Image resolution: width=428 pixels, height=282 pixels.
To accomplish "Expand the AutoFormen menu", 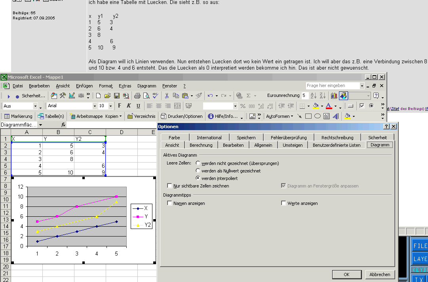I will click(280, 116).
